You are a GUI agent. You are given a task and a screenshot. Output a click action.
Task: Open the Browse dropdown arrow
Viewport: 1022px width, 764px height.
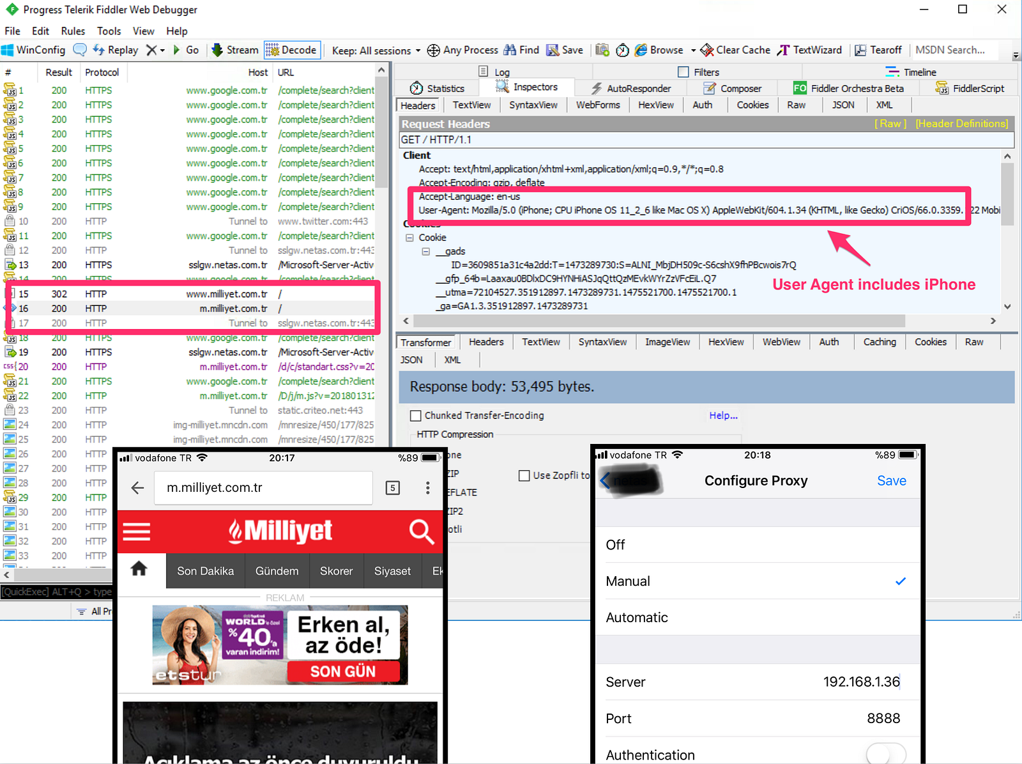pos(693,50)
